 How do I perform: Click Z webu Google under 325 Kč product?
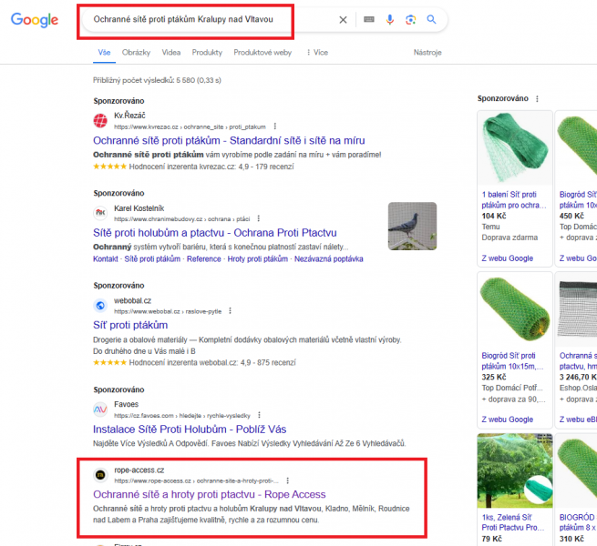507,420
